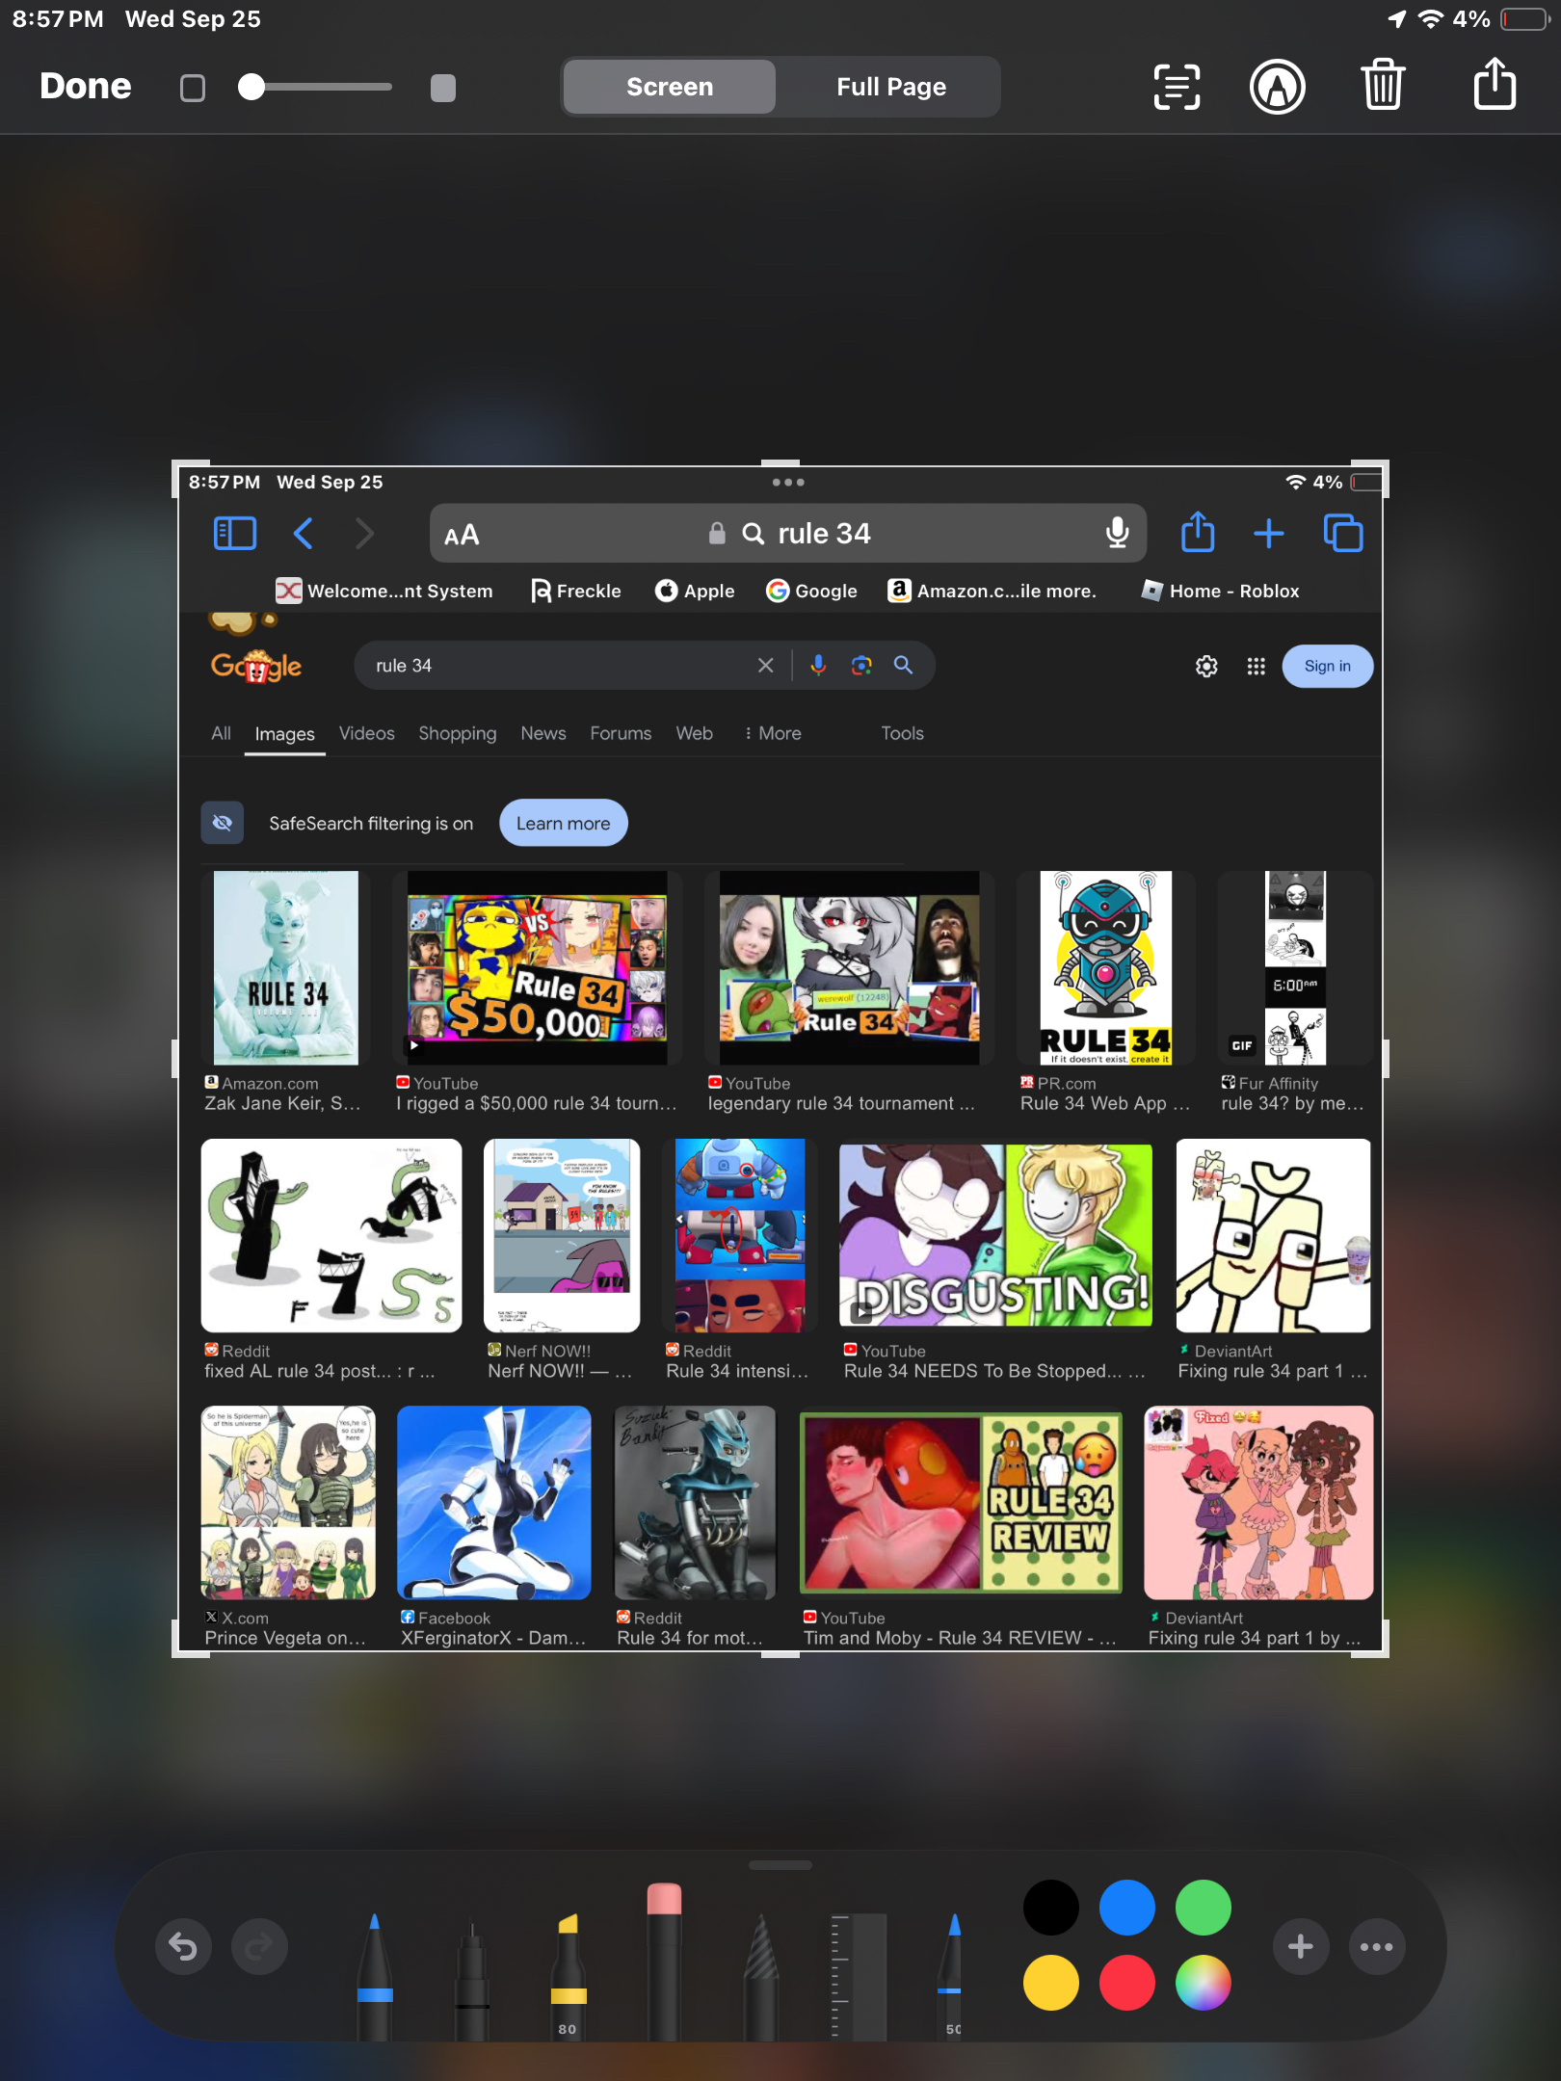Undo the last markup stroke
Screen dimensions: 1561x2081
point(183,1947)
